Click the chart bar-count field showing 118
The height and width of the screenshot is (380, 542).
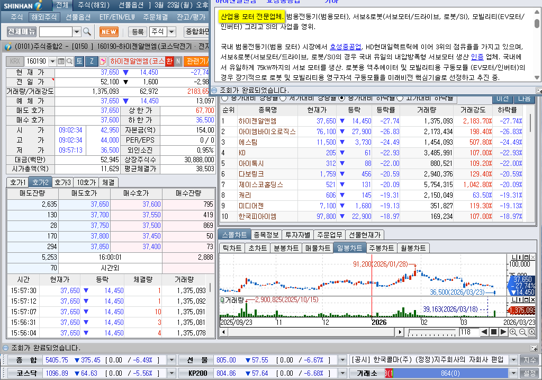pyautogui.click(x=469, y=332)
